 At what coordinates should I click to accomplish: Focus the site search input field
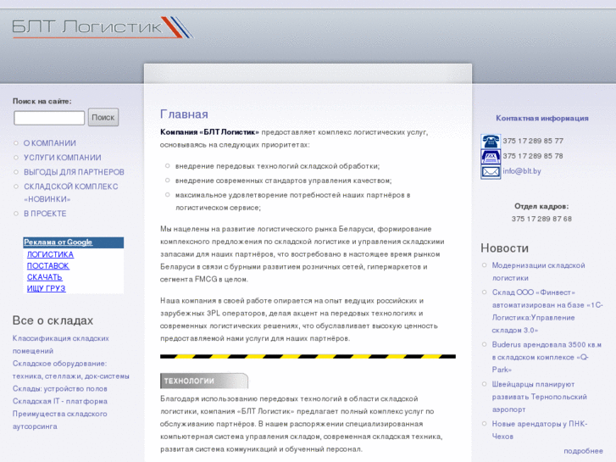(x=49, y=118)
